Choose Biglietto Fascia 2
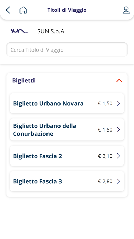The height and width of the screenshot is (239, 134). [67, 156]
